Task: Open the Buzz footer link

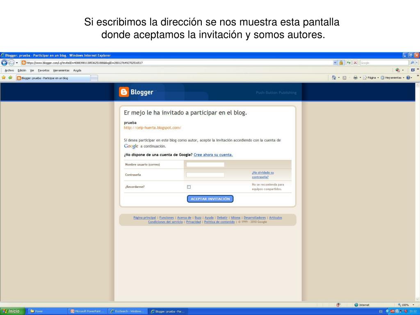Action: pyautogui.click(x=198, y=217)
